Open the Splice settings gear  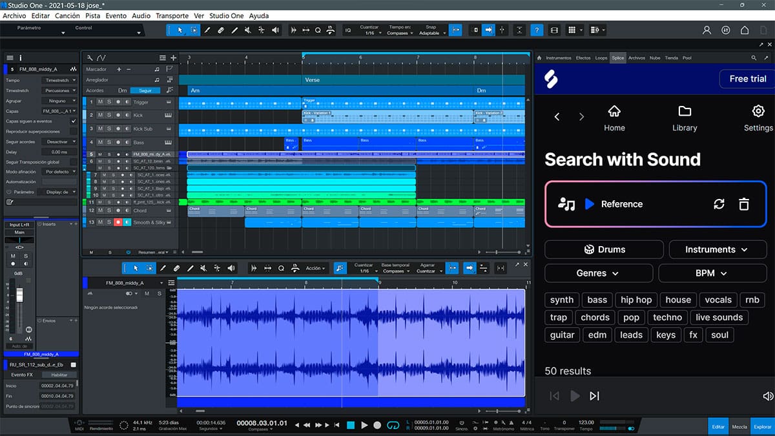(758, 111)
